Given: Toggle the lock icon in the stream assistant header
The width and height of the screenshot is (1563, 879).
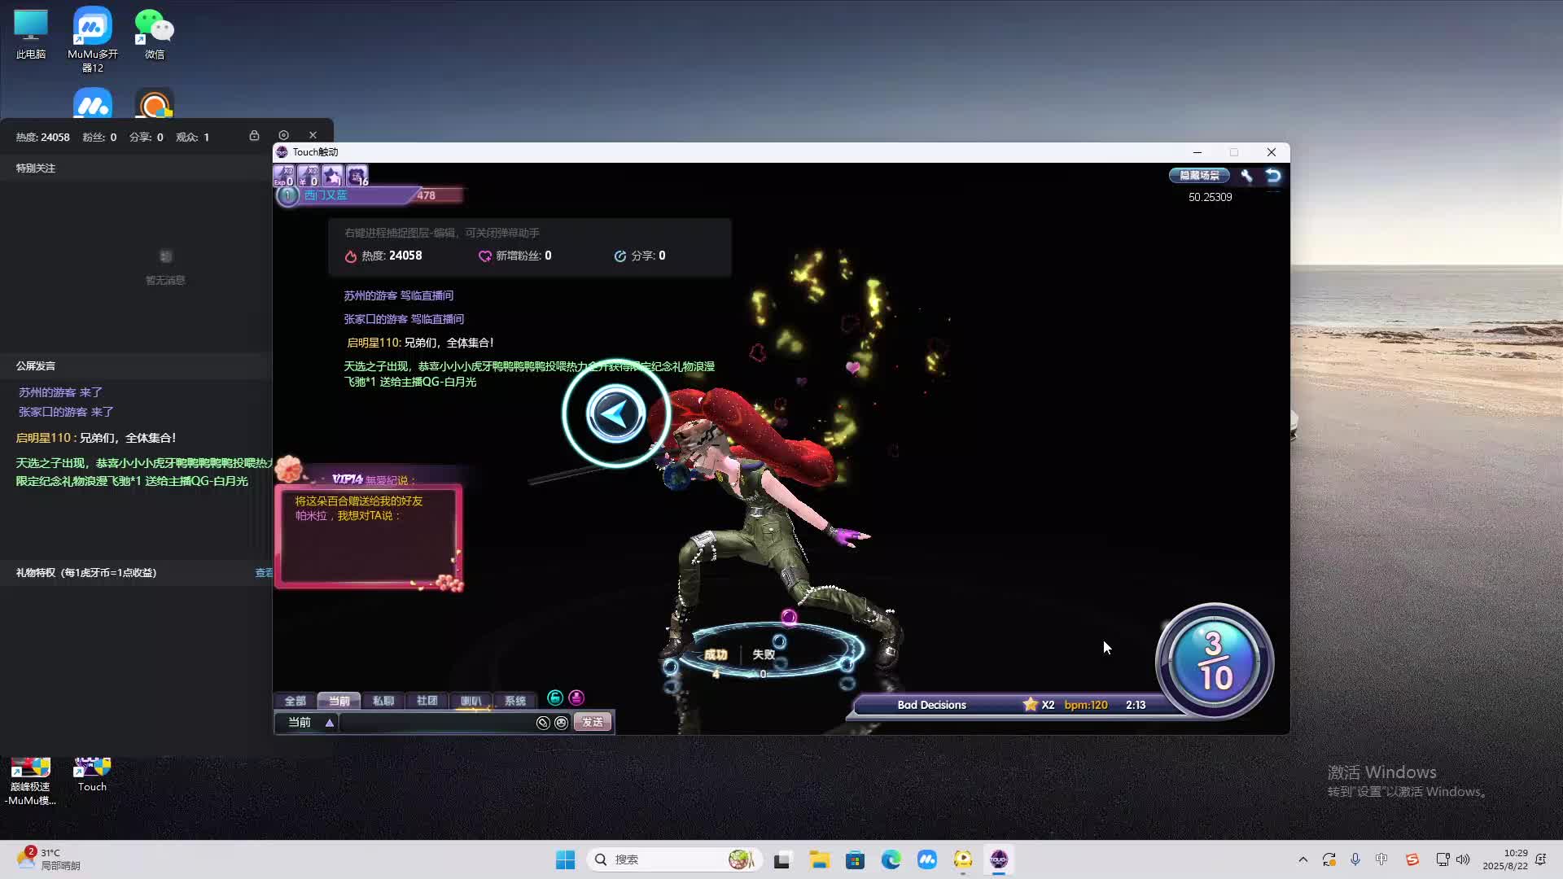Looking at the screenshot, I should point(254,136).
